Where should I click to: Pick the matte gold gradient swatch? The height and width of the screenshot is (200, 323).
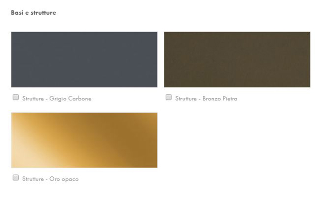(x=84, y=140)
